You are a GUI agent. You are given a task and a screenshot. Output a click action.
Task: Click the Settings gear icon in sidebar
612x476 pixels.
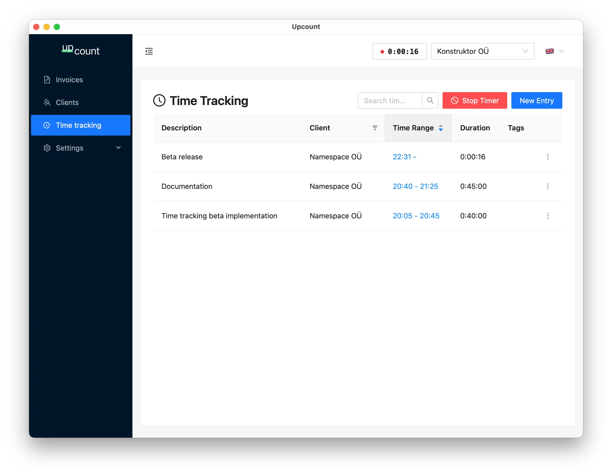point(47,148)
